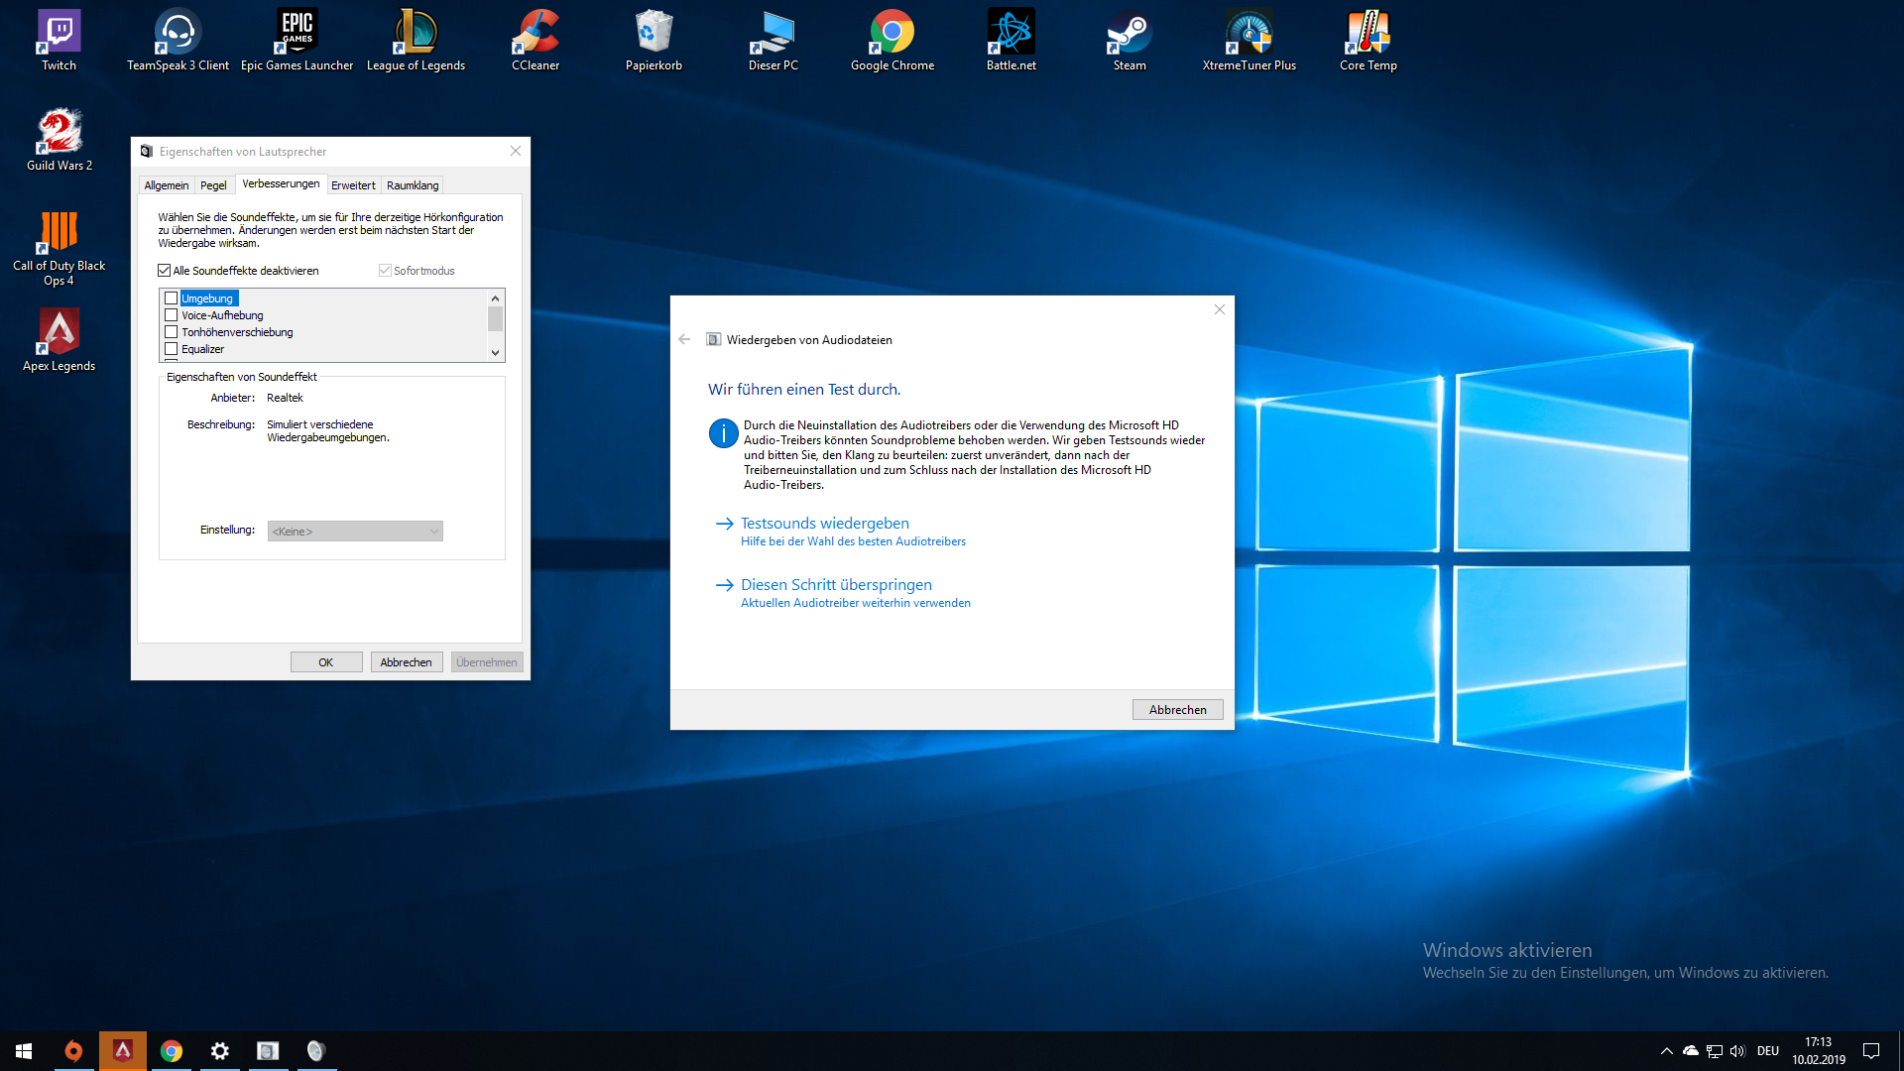
Task: Click OK in Lautsprecher properties dialog
Action: point(326,662)
